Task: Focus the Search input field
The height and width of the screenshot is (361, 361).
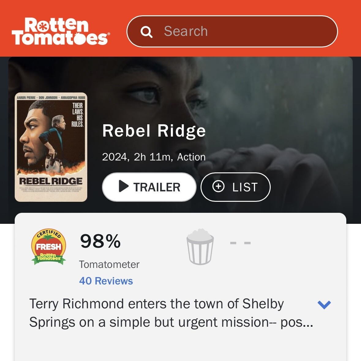Action: (x=232, y=31)
